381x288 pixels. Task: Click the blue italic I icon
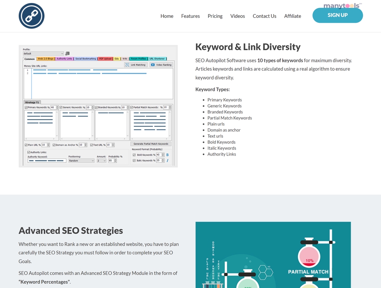point(167,161)
